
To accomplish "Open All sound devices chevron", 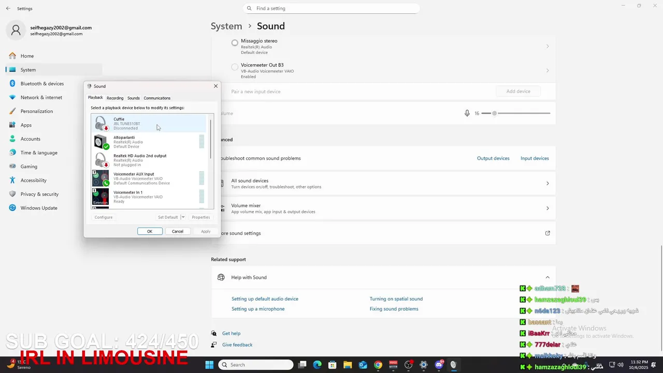I will (x=547, y=183).
